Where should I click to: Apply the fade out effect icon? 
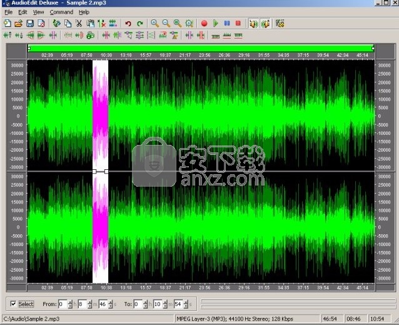tap(41, 36)
